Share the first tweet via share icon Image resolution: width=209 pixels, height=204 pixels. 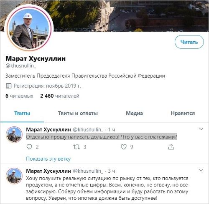tap(171, 147)
